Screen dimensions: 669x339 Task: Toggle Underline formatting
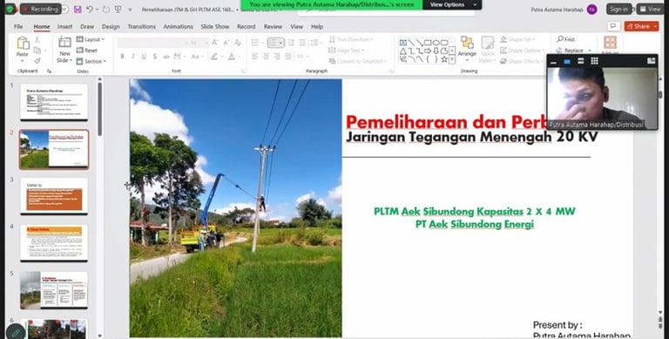pos(144,57)
